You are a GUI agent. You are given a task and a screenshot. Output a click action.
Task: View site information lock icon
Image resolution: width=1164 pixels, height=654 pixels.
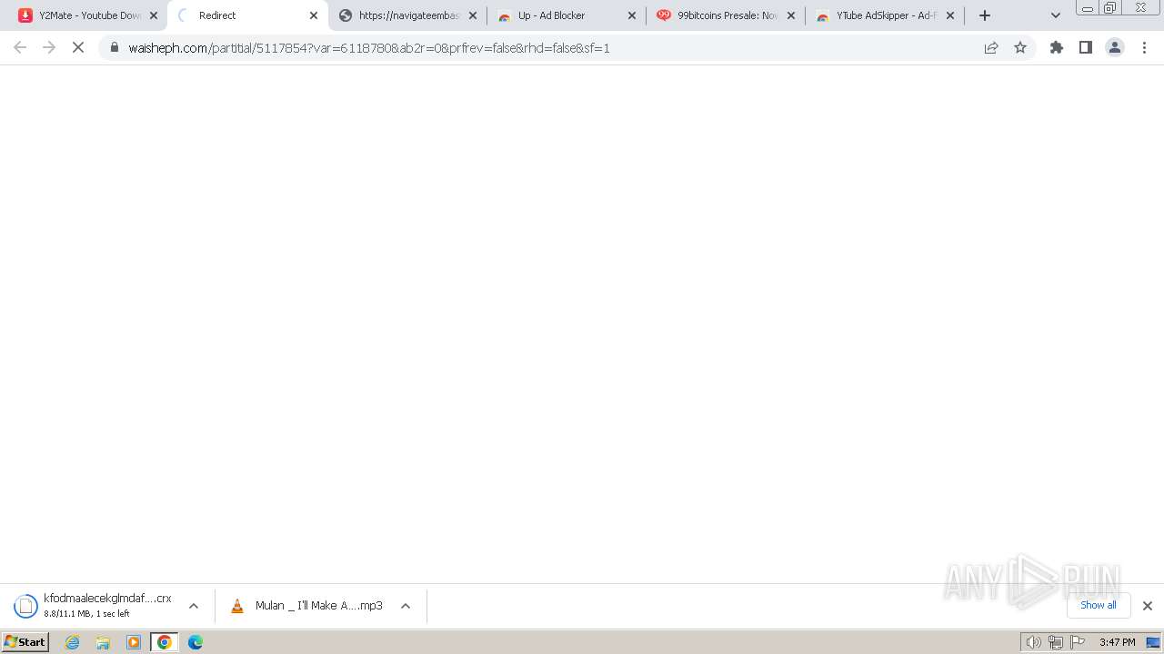[115, 47]
